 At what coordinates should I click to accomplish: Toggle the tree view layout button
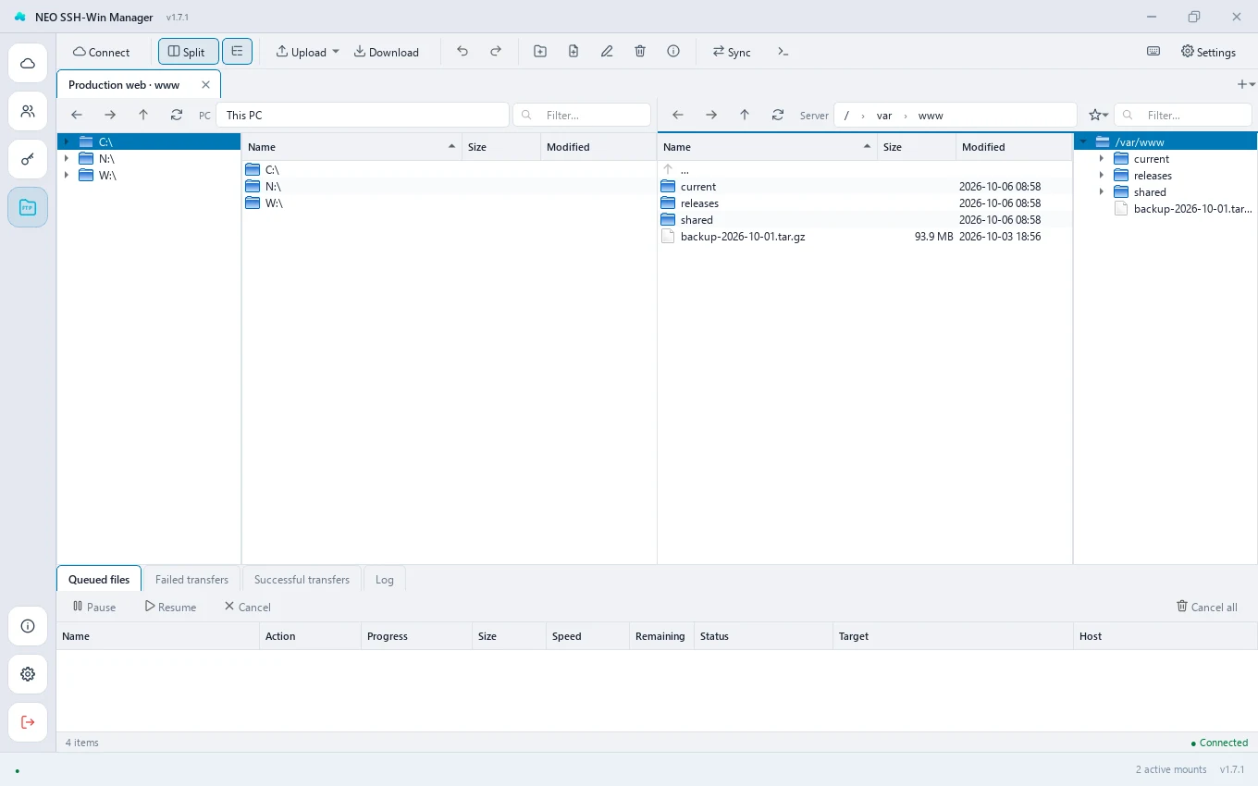(237, 52)
